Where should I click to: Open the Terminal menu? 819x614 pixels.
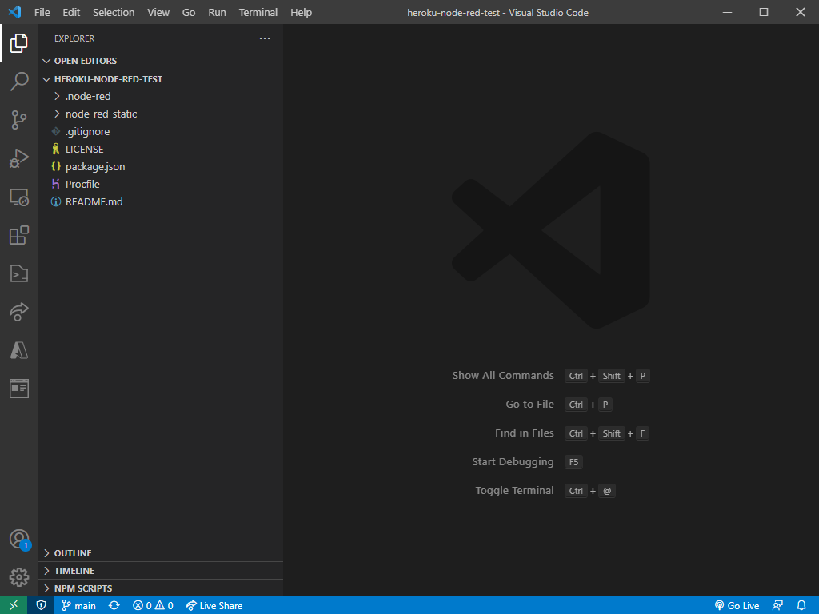(x=258, y=13)
